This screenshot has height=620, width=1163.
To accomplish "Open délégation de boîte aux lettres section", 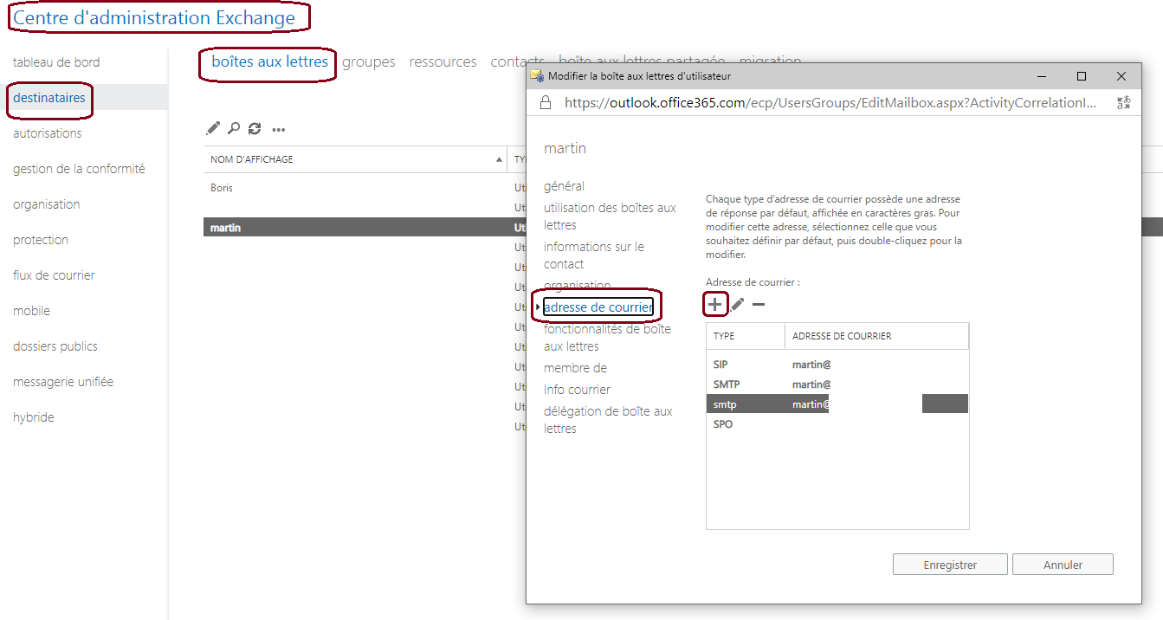I will [608, 420].
